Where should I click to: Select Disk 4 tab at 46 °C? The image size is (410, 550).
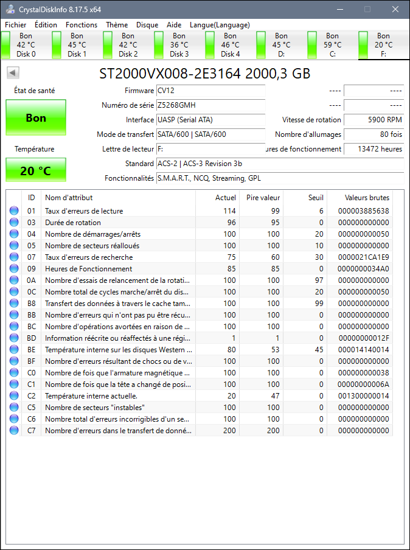230,45
